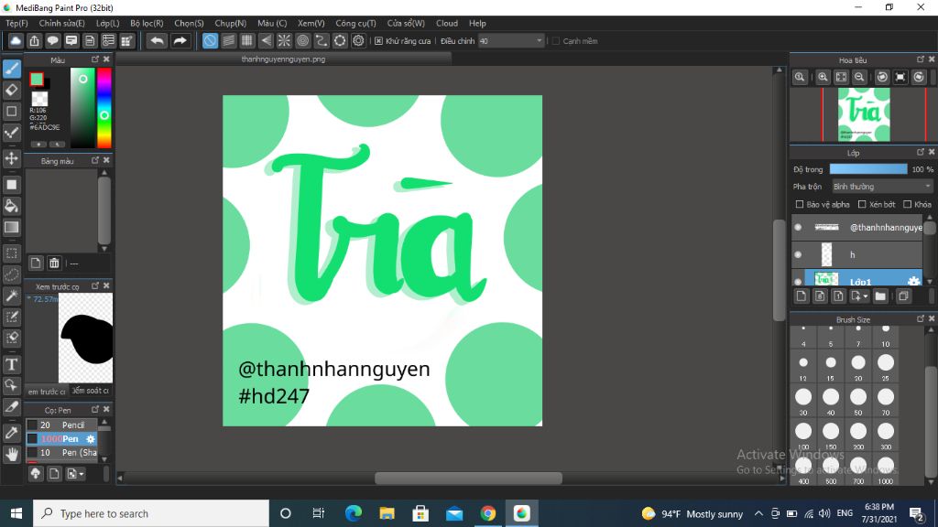
Task: Select the Operation tool below the Text tool
Action: [11, 385]
